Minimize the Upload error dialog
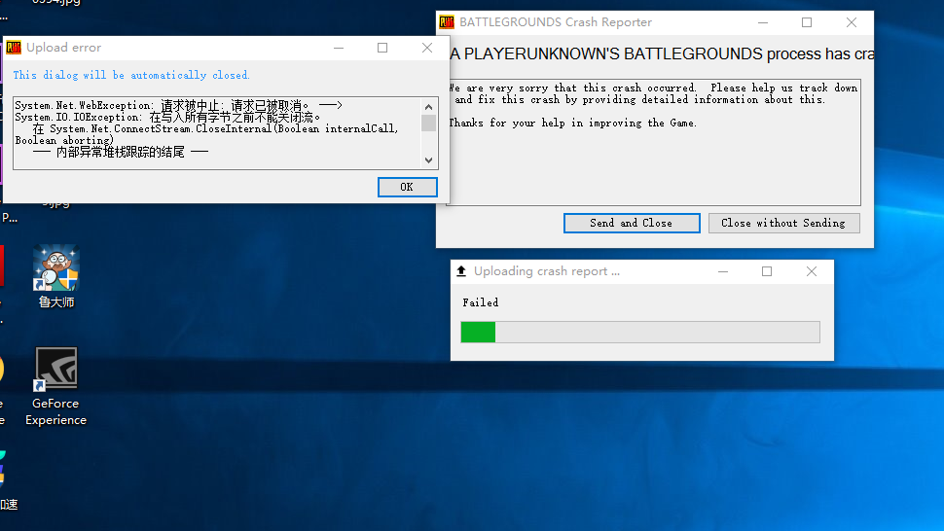This screenshot has width=944, height=531. pos(339,48)
